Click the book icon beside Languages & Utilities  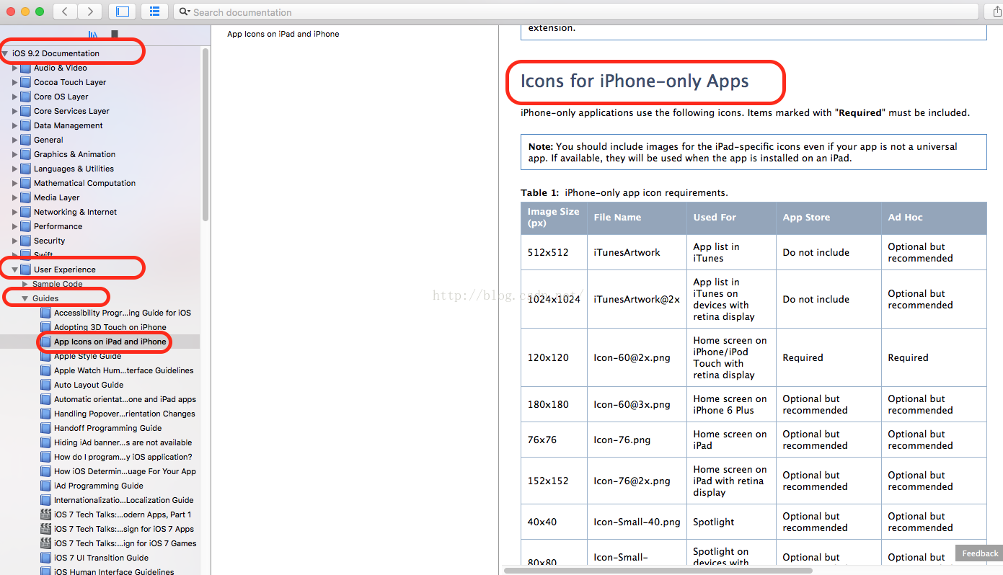coord(26,169)
